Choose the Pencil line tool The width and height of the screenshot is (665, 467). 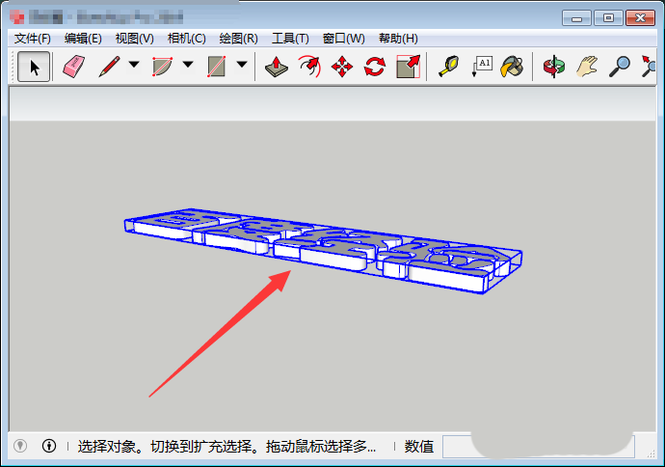tap(109, 67)
